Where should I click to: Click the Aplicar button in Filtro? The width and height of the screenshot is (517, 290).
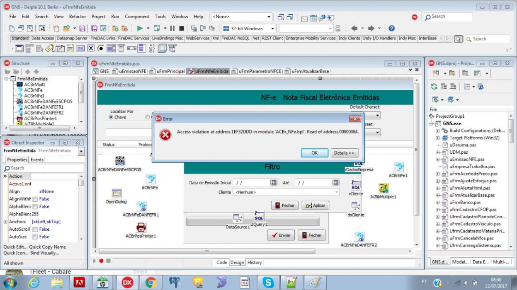click(315, 205)
